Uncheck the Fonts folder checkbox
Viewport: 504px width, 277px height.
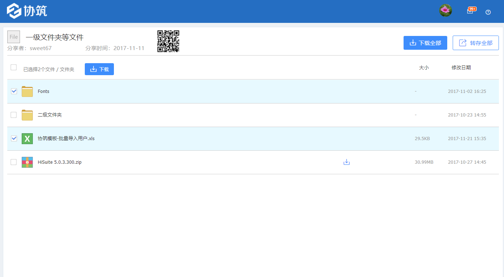pos(14,91)
